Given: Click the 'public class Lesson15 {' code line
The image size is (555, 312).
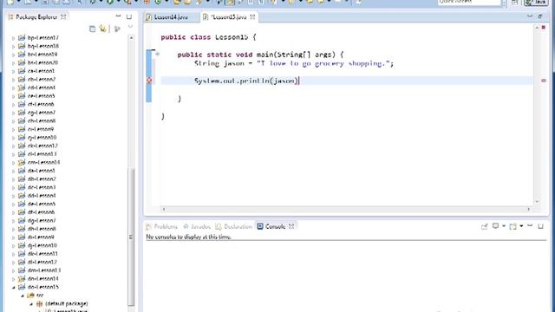Looking at the screenshot, I should (208, 37).
